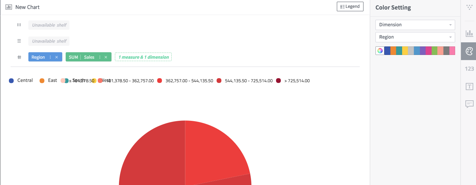Click the yellow palette swatch
Image resolution: width=476 pixels, height=185 pixels.
pos(405,51)
